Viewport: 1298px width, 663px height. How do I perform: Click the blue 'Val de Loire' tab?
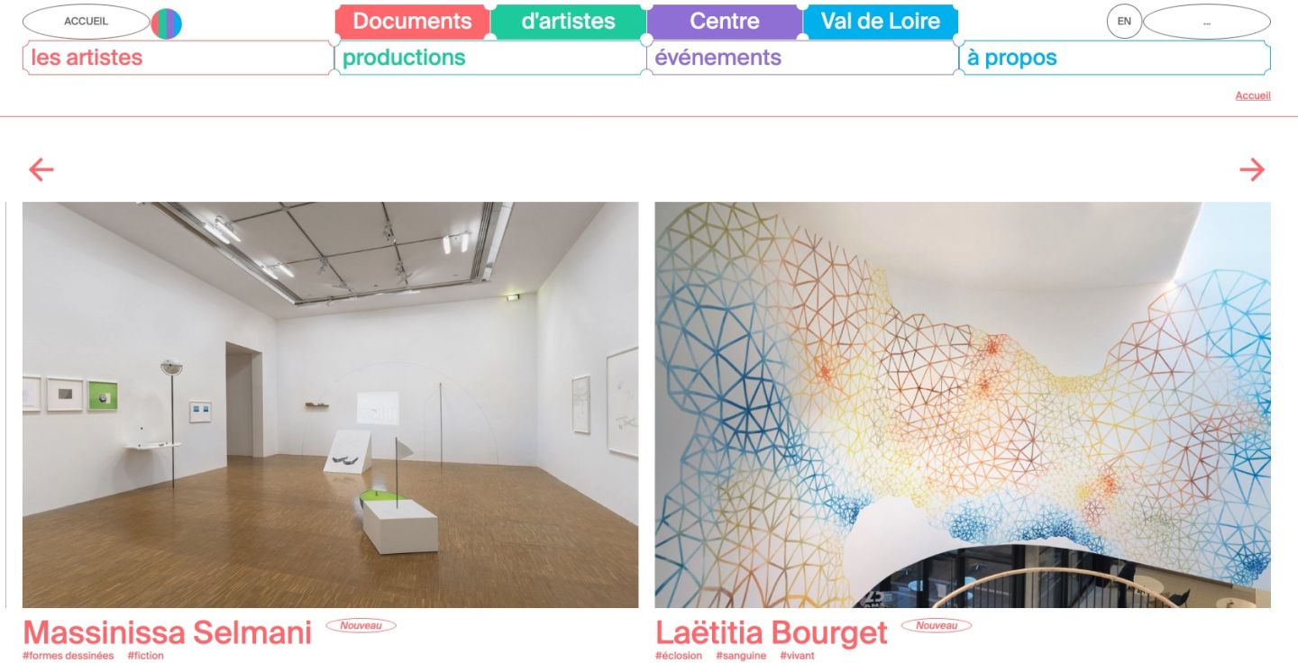point(881,22)
